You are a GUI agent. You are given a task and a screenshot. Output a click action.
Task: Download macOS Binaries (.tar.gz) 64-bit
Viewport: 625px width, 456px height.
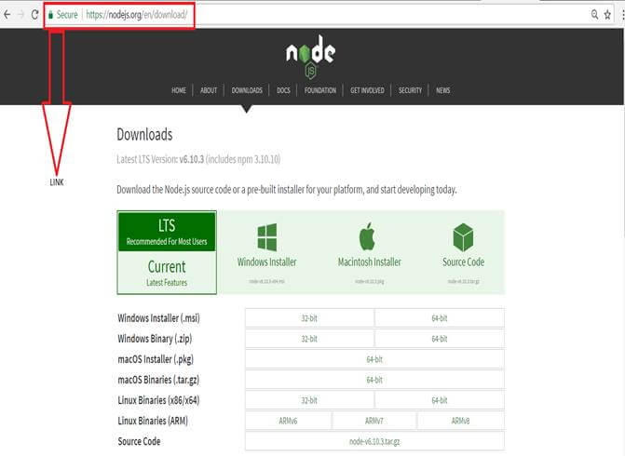pos(374,380)
